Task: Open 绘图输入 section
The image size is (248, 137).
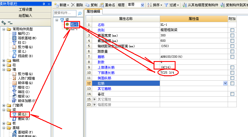Action: 25,16
